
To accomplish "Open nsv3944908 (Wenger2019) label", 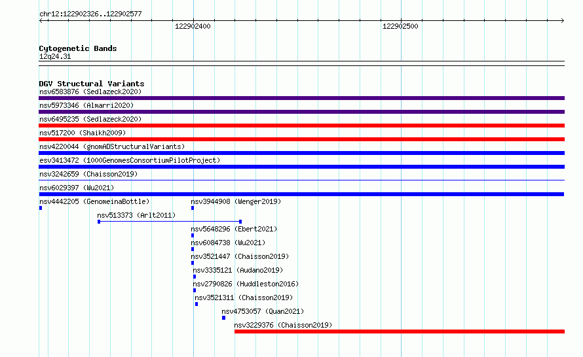I will tap(236, 201).
